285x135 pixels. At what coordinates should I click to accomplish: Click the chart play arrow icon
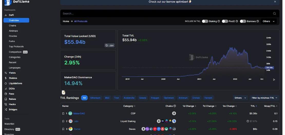274,80
